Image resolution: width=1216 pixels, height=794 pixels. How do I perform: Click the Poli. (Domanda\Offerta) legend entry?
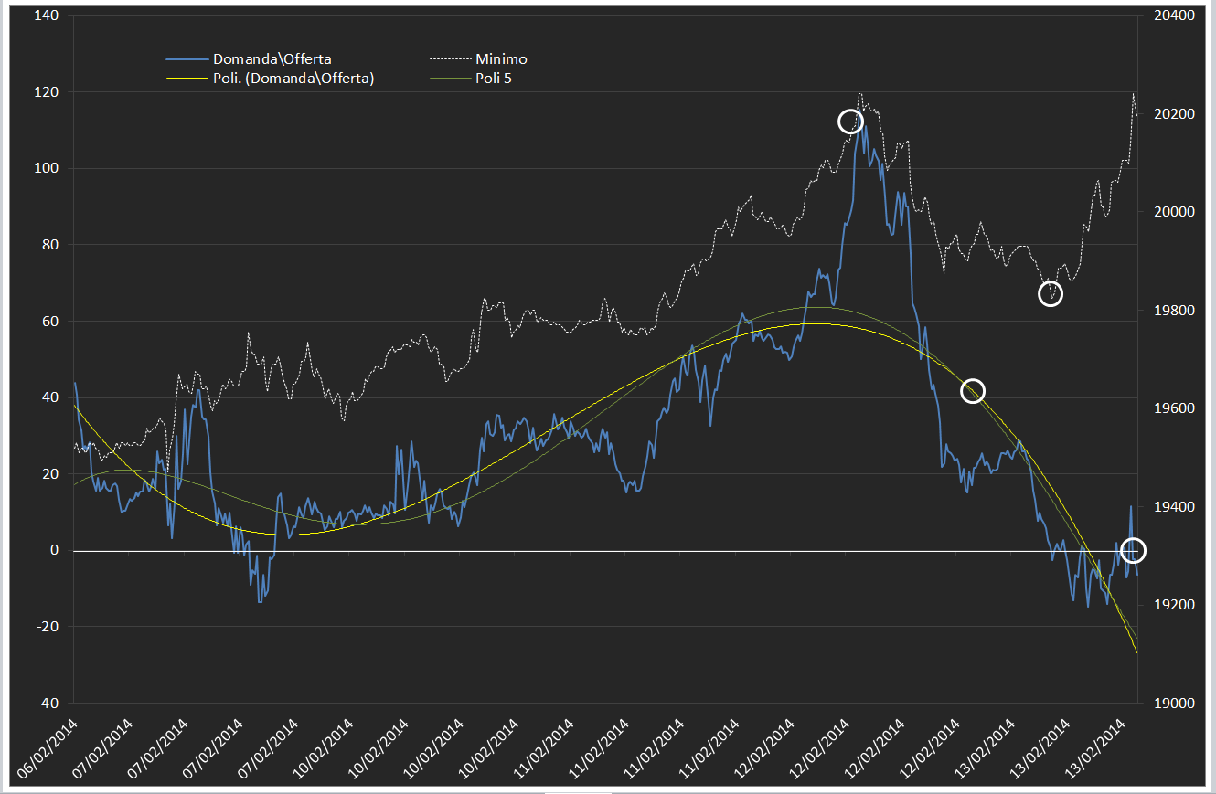[x=271, y=79]
